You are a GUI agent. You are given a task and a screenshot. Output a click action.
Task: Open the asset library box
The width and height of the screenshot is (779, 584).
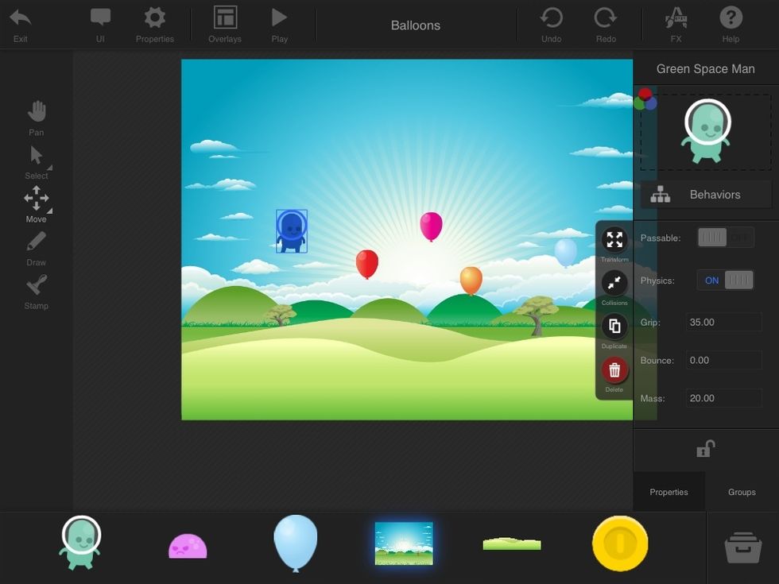[x=742, y=547]
